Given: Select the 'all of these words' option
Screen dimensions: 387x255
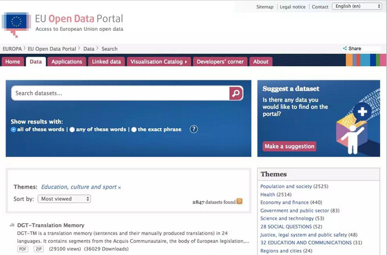Looking at the screenshot, I should click(x=13, y=129).
